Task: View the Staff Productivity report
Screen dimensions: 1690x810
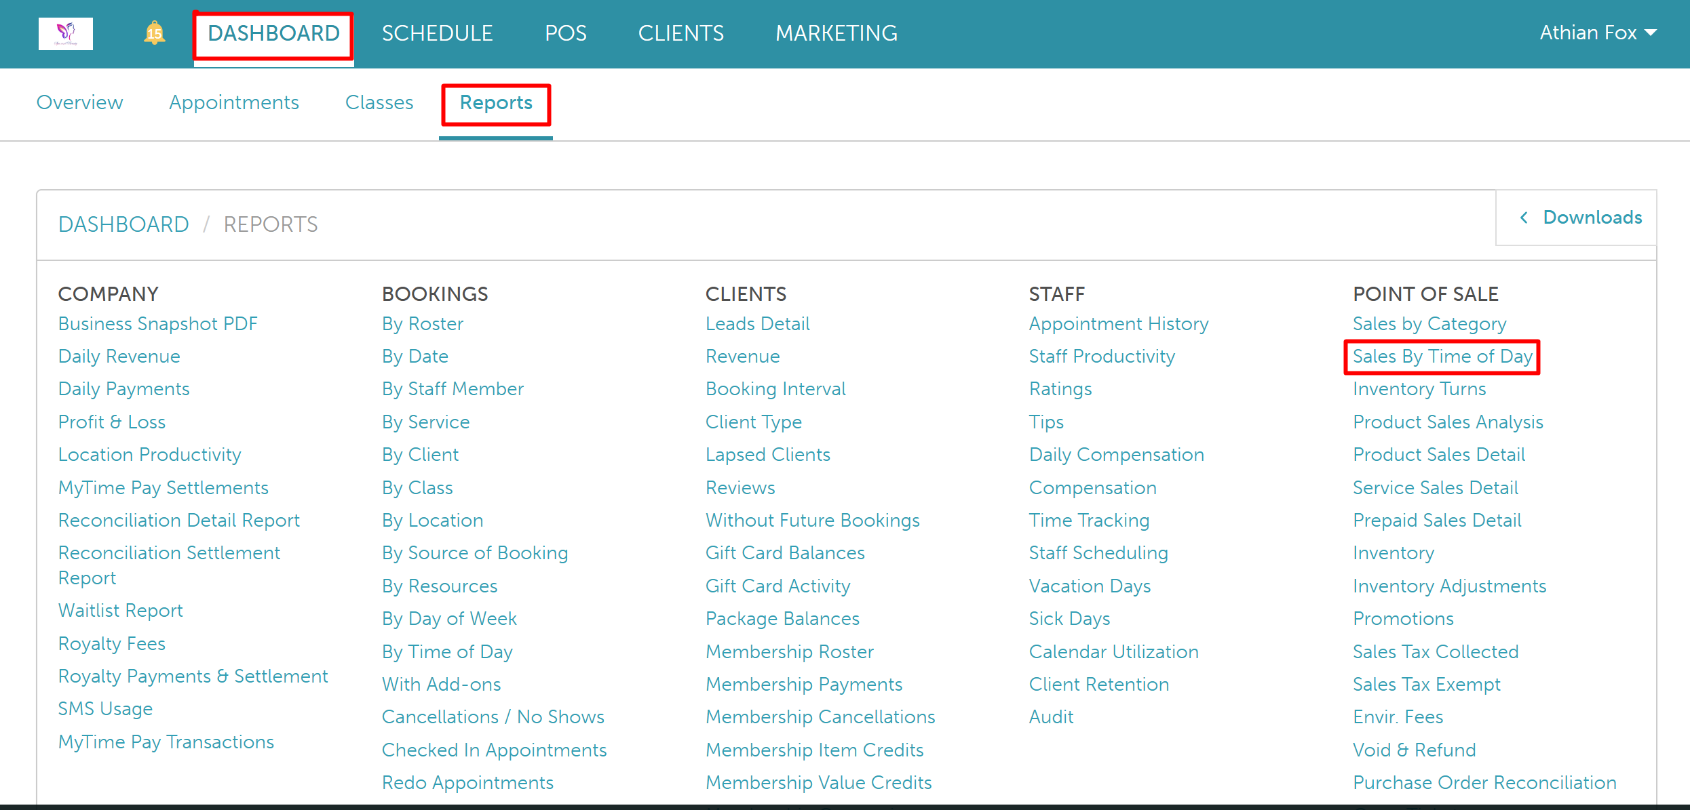Action: [1102, 357]
